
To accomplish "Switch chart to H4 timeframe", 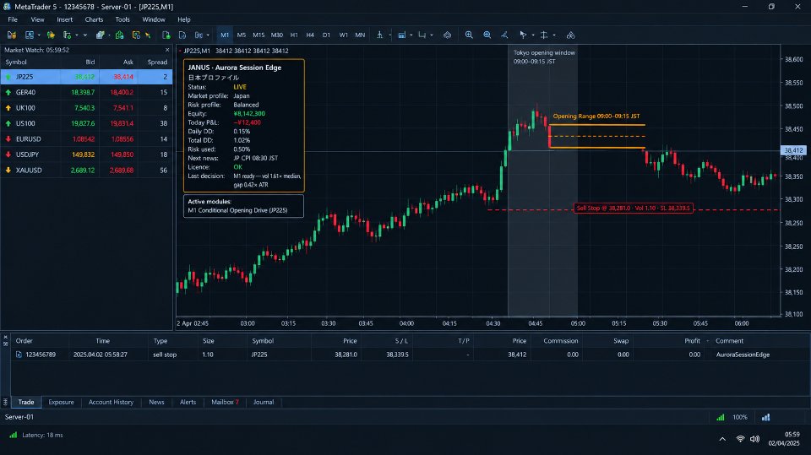I will click(x=310, y=35).
